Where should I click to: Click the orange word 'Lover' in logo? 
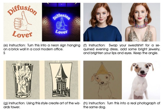pos(22,34)
